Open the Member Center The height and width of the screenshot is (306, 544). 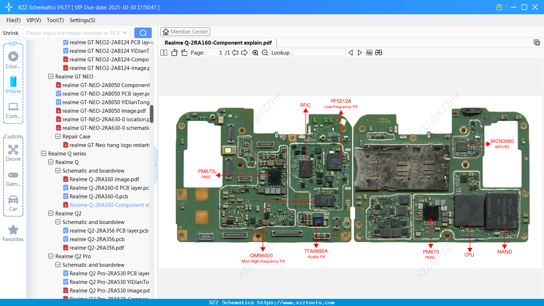pos(185,32)
